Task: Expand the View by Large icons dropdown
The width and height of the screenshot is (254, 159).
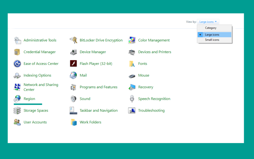Action: 208,22
